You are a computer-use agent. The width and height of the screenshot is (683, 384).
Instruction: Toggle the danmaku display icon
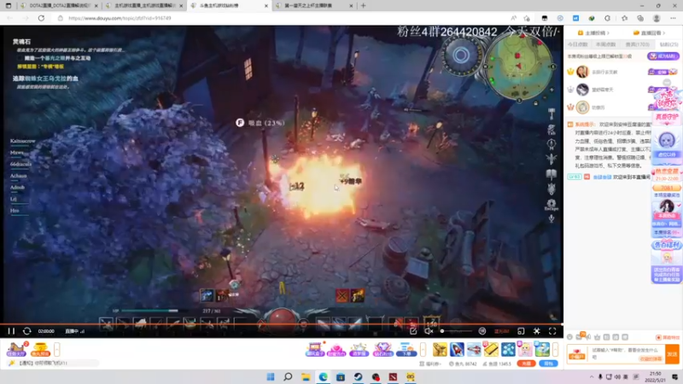(x=482, y=331)
